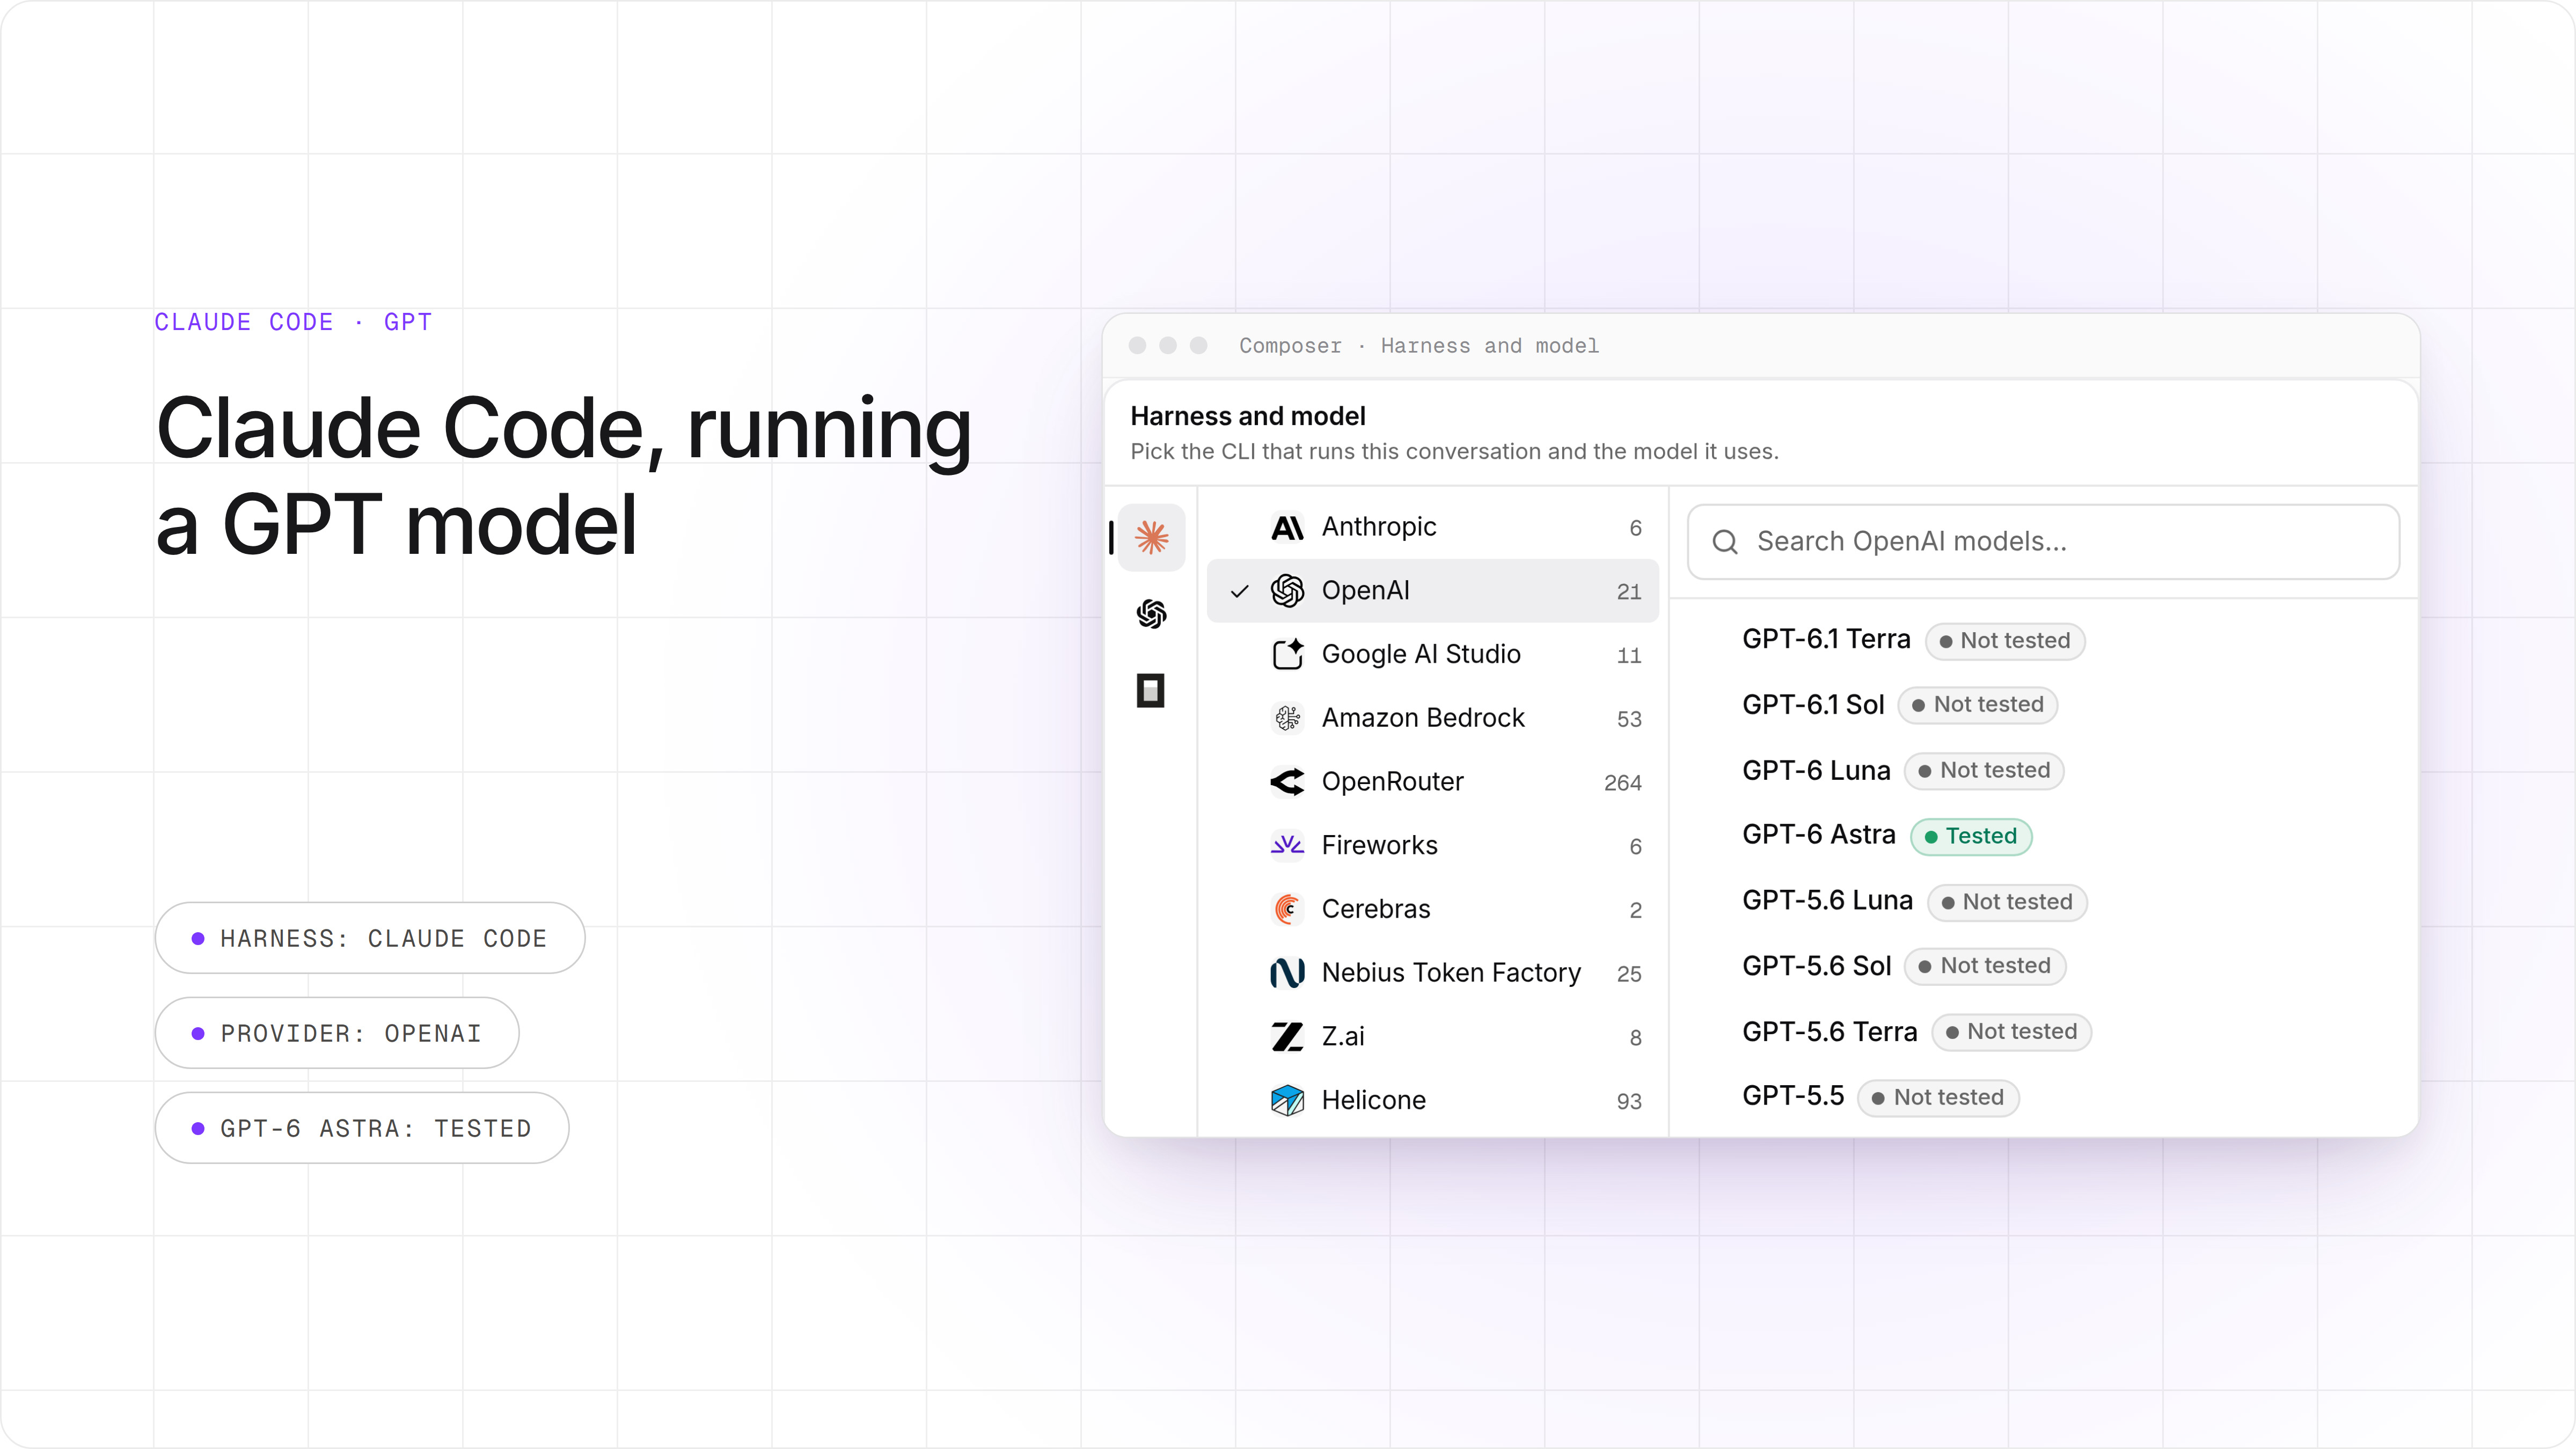The width and height of the screenshot is (2576, 1449).
Task: Click the Provider: OpenAI pill
Action: (x=336, y=1033)
